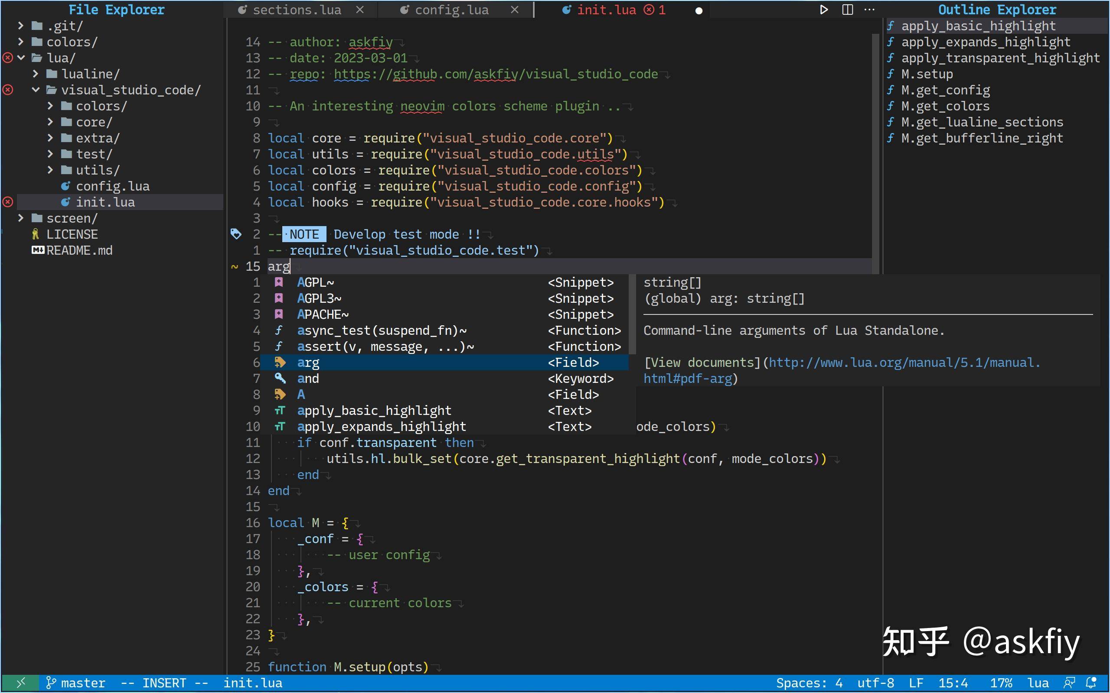Screen dimensions: 1110x693
Task: Click the error count icon on init.lua tab
Action: (649, 10)
